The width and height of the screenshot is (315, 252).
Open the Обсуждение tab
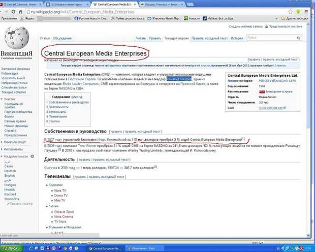[x=62, y=38]
